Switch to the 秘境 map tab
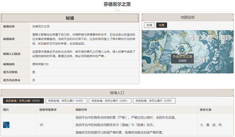Viewport: 235px width, 137px height. [149, 25]
